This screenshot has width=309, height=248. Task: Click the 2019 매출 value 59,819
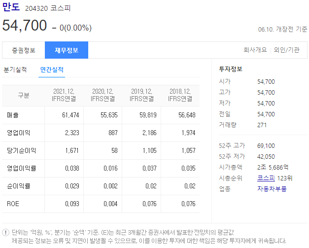click(148, 115)
